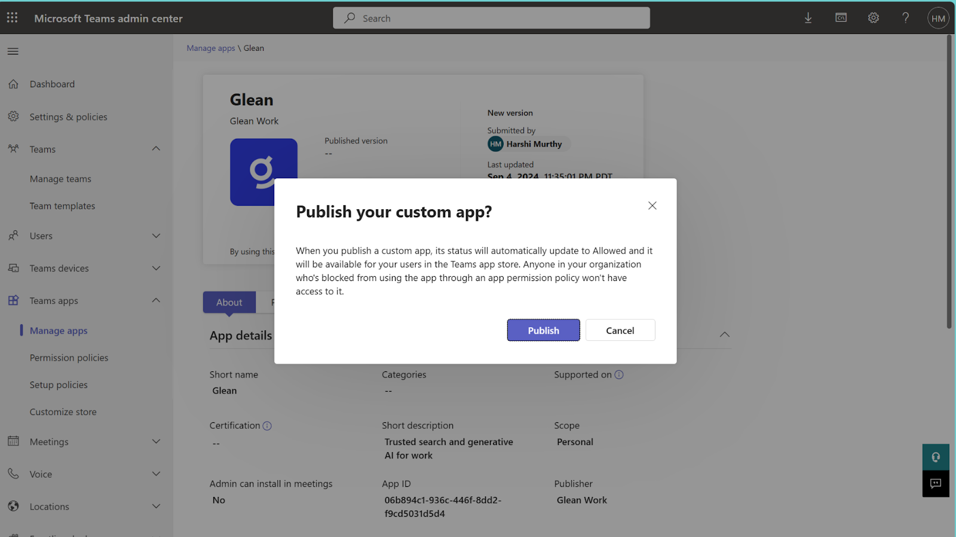Click the 'Glean Work' publisher value

(582, 501)
